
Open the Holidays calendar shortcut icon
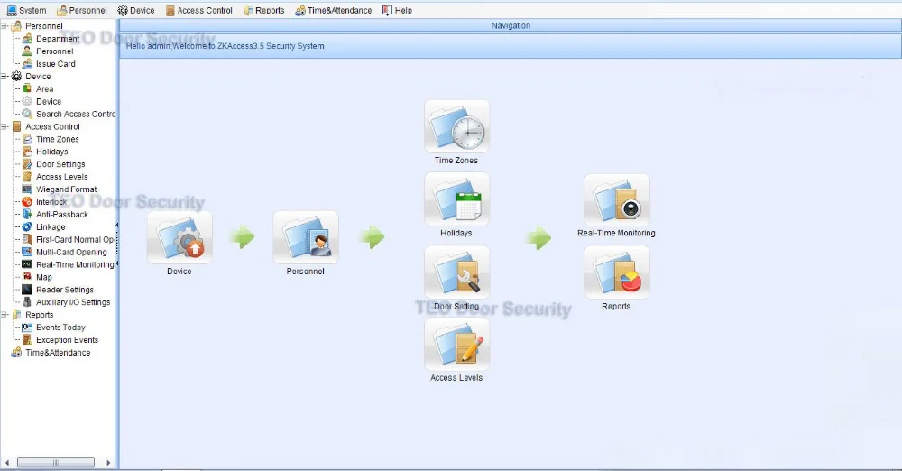[456, 199]
